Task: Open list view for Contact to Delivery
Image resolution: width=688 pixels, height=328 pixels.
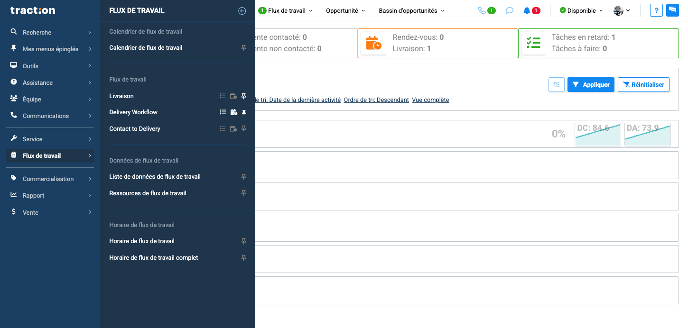Action: (x=223, y=129)
